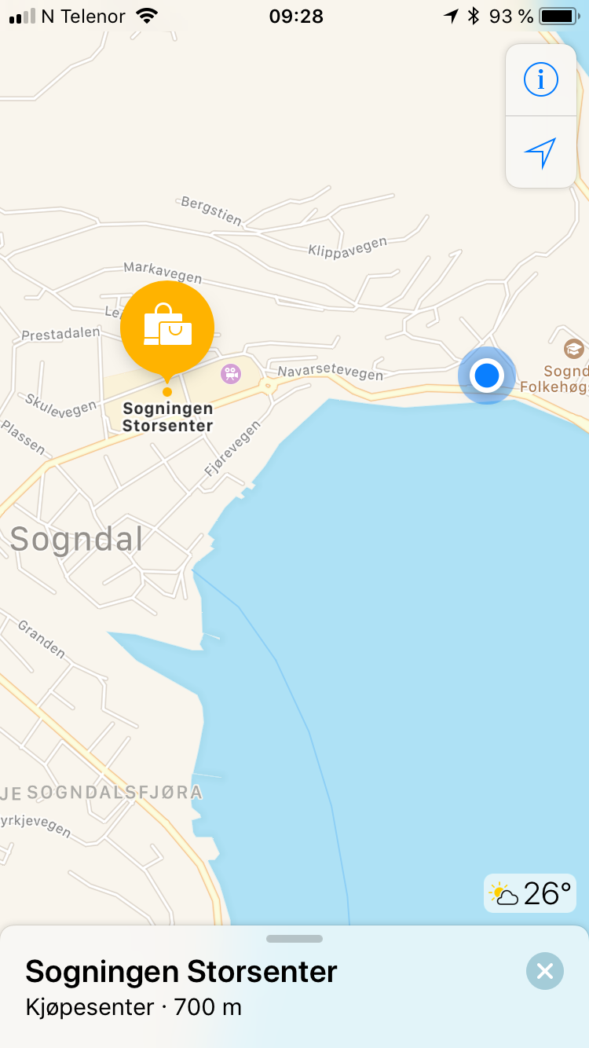Tap the location tracking arrow icon

[540, 152]
